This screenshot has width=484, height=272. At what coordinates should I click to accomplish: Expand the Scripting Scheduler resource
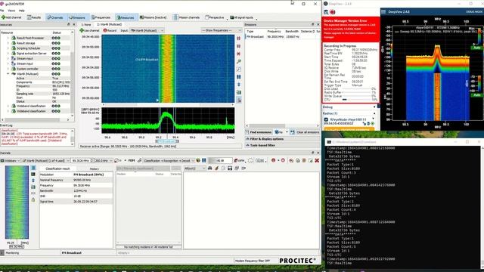coord(8,48)
